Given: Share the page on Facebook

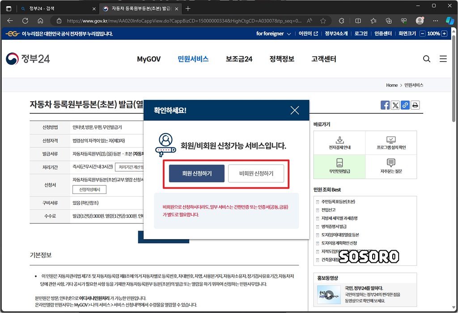Looking at the screenshot, I should pyautogui.click(x=385, y=105).
